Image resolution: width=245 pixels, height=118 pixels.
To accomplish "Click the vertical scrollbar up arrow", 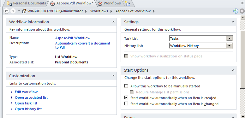I will 242,18.
